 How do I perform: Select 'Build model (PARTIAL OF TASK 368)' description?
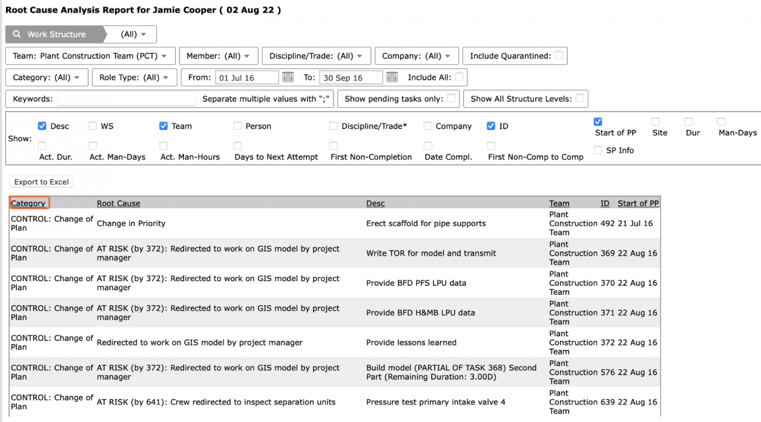451,372
